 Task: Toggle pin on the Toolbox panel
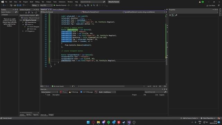point(15,10)
